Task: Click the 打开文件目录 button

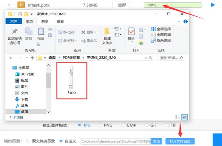Action: click(x=180, y=141)
